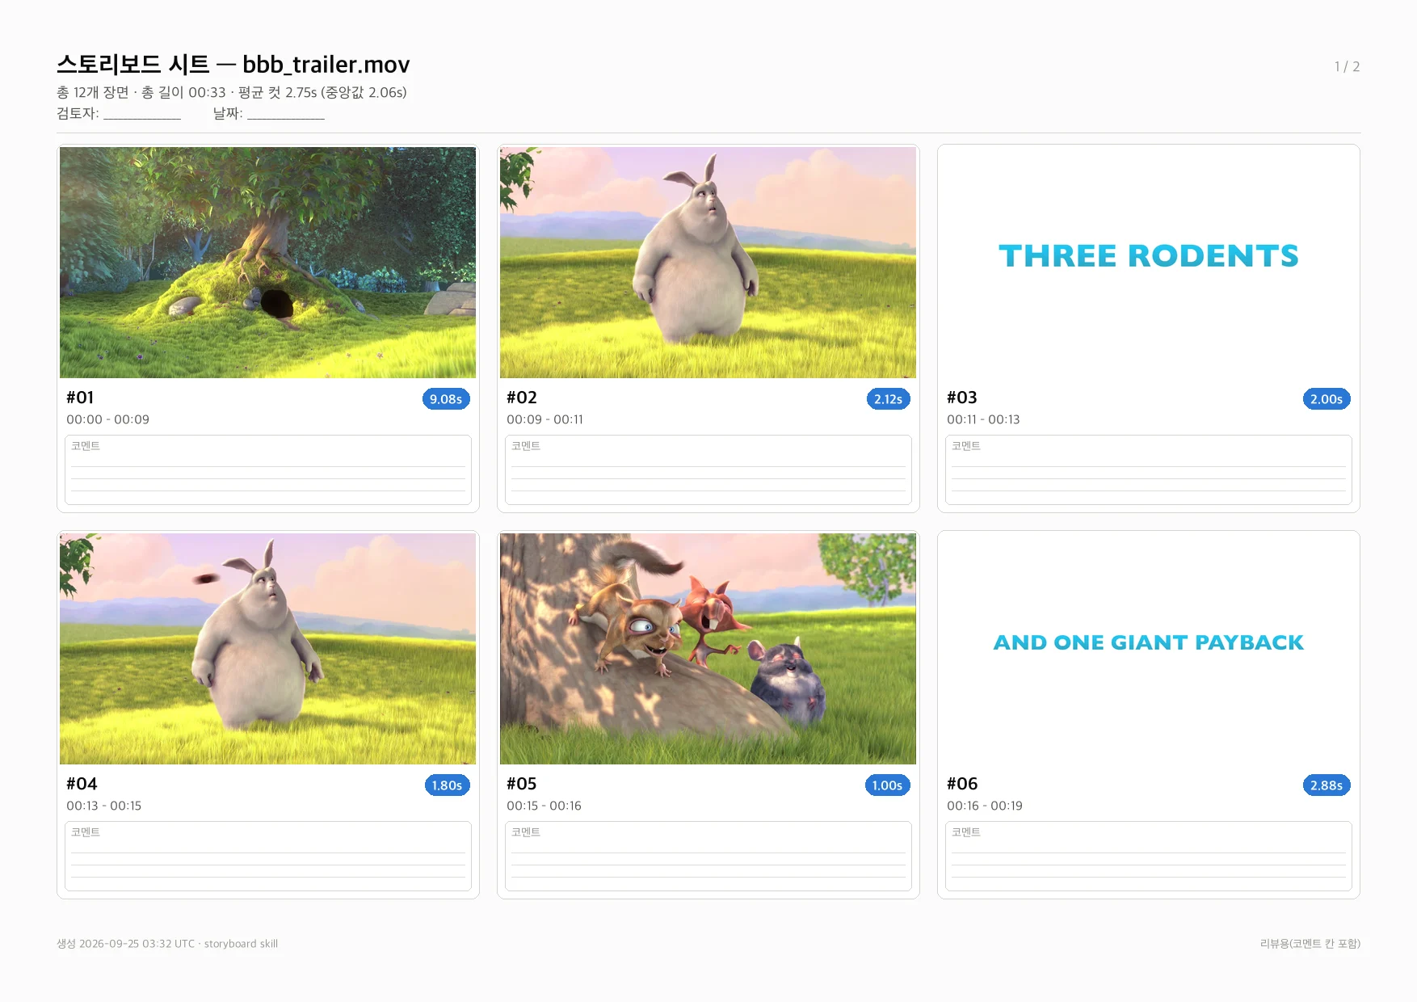Click the footer note 리뷰용(코멘트 칸 포함)
Screen dimensions: 1417x1002
1310,944
